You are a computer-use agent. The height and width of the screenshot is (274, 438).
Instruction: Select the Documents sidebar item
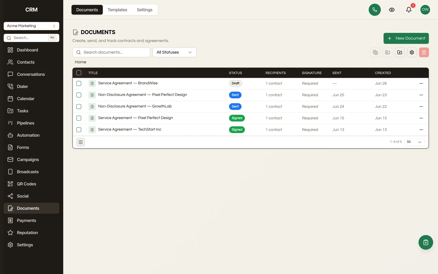pyautogui.click(x=31, y=208)
